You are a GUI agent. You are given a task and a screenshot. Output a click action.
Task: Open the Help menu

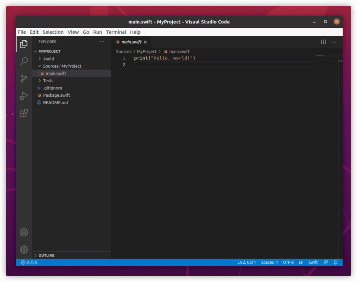point(135,32)
